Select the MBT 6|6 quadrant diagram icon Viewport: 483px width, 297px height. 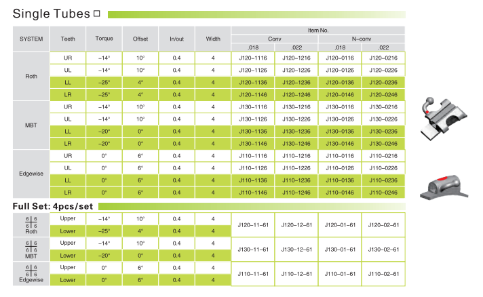click(x=31, y=247)
